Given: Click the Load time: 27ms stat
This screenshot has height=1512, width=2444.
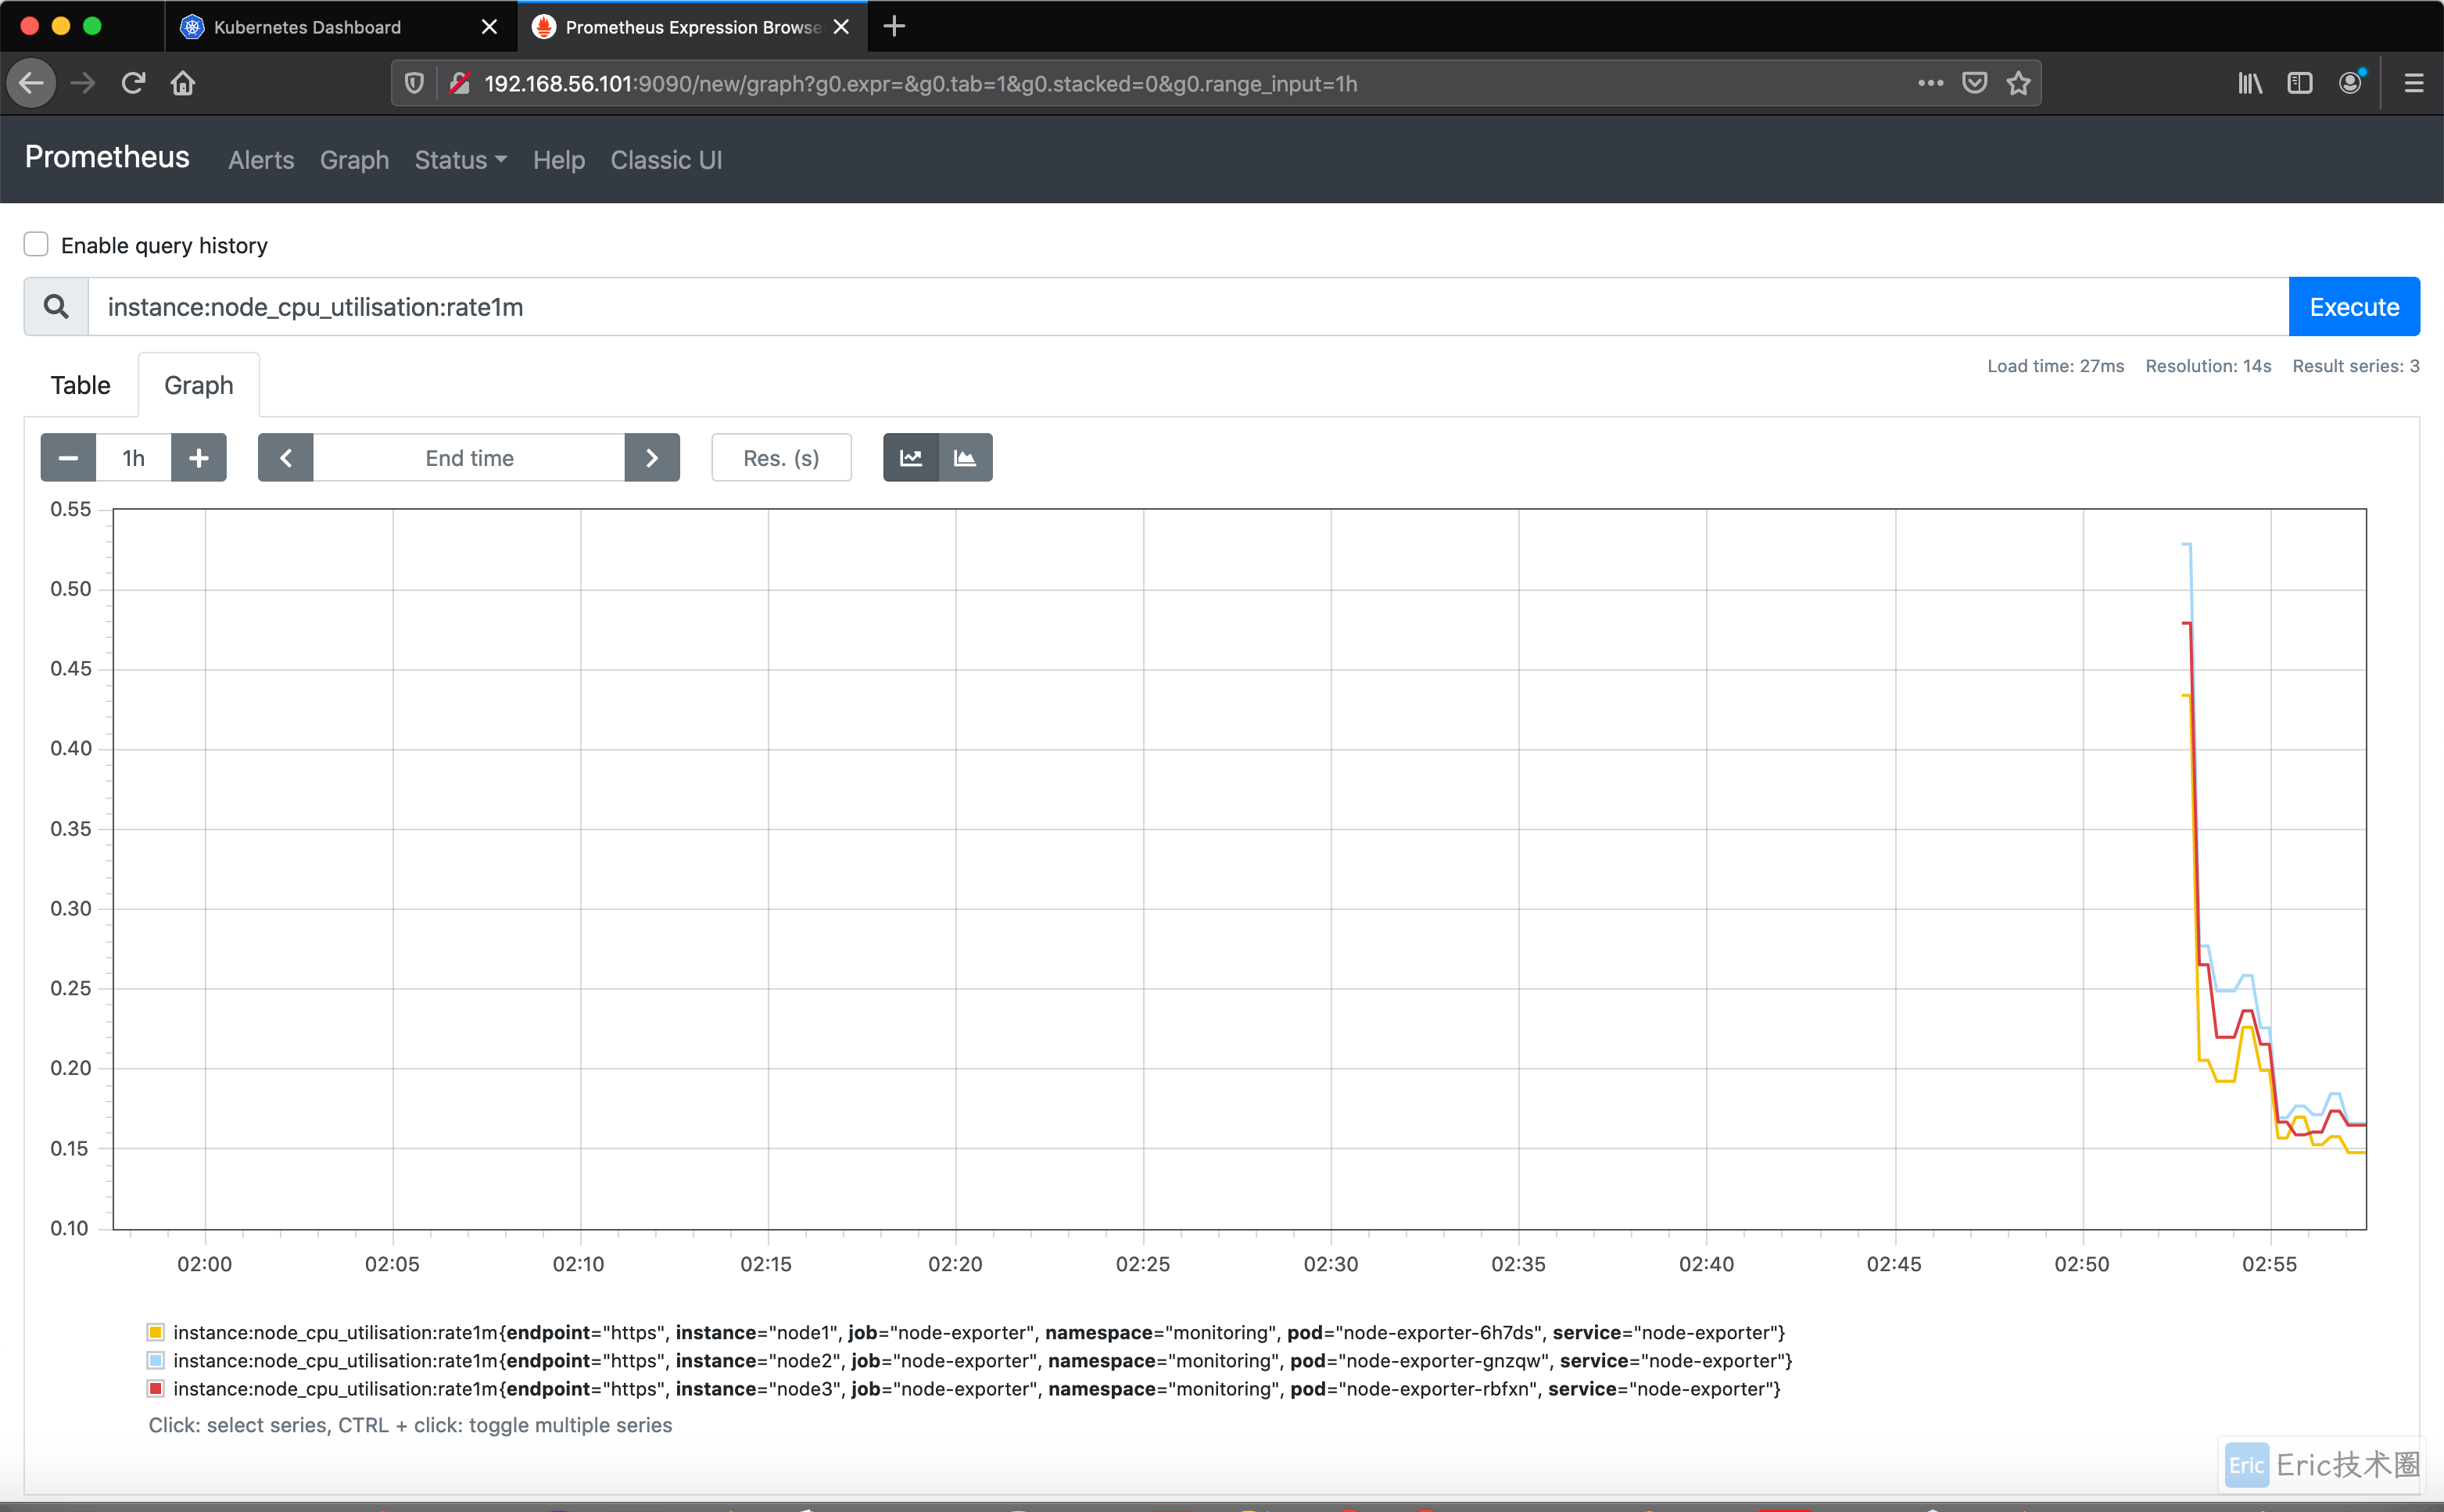Looking at the screenshot, I should (2055, 366).
